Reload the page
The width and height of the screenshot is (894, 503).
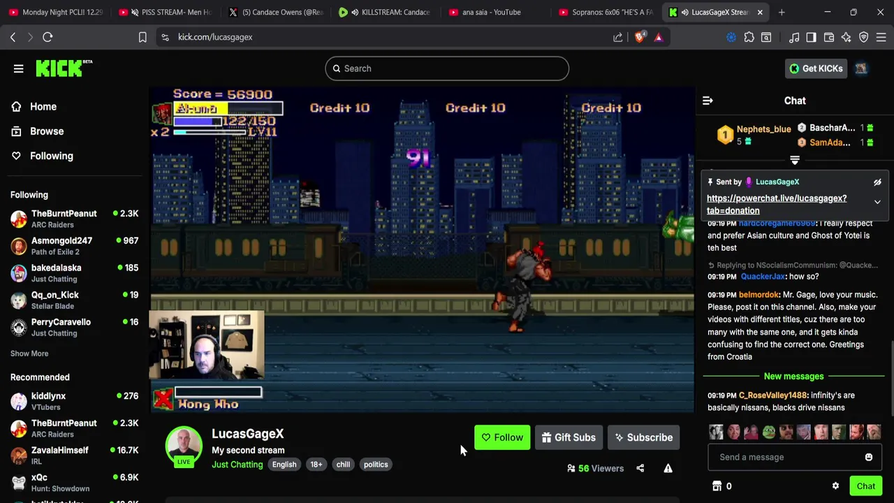coord(47,37)
